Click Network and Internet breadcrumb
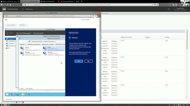This screenshot has height=106, width=190. 37,42
